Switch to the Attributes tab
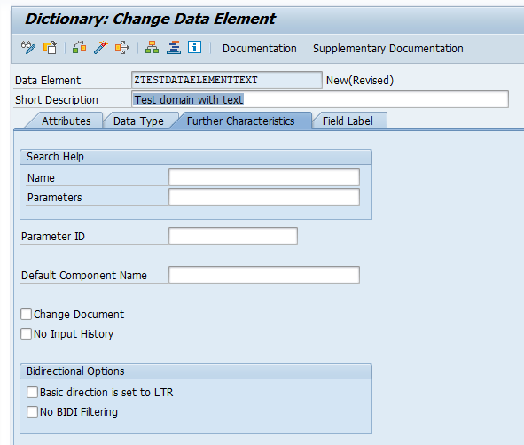This screenshot has width=524, height=445. (66, 121)
